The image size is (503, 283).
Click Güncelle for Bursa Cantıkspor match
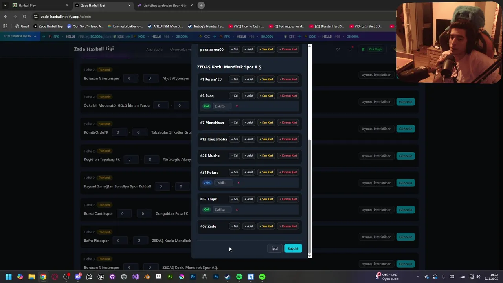[406, 210]
